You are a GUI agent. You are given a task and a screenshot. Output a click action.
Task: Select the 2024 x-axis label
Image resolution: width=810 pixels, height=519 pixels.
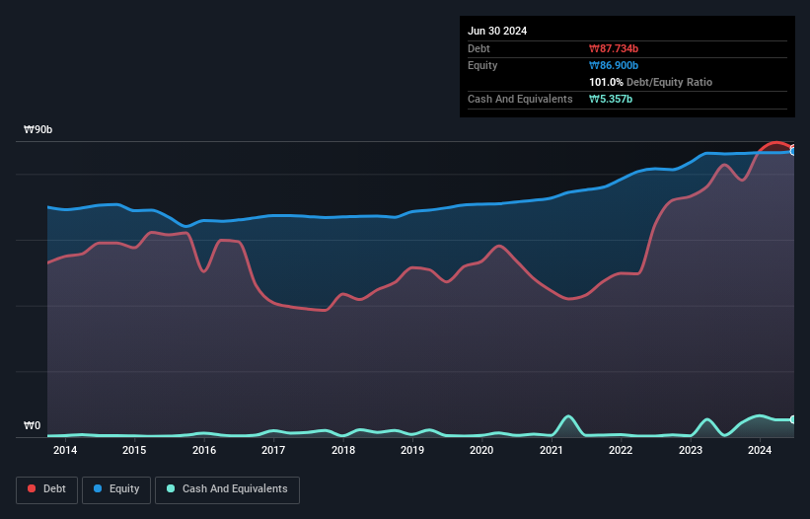(760, 450)
